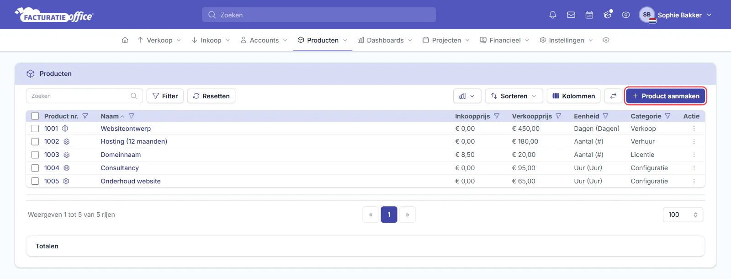This screenshot has width=731, height=279.
Task: Check the box for product 1003
Action: click(x=35, y=155)
